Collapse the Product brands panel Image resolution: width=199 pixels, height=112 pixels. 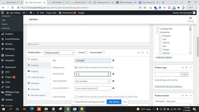click(x=191, y=96)
